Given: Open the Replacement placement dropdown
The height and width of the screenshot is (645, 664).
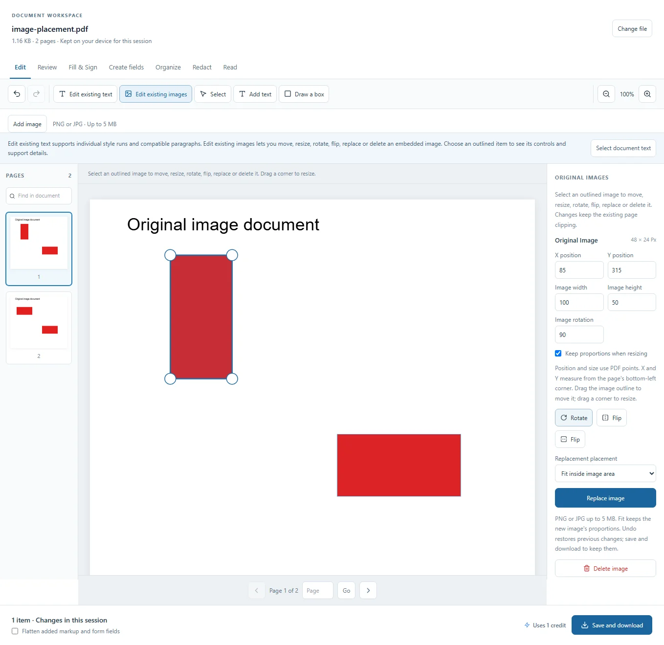Looking at the screenshot, I should (605, 473).
